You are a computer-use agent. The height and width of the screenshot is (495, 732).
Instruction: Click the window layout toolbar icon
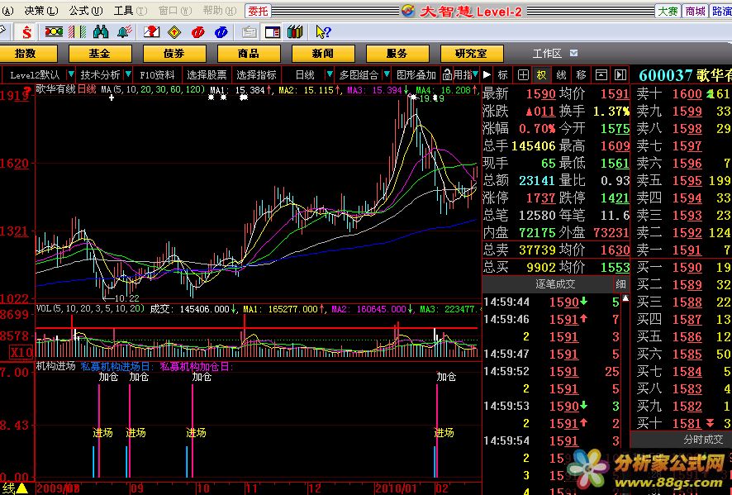click(272, 31)
